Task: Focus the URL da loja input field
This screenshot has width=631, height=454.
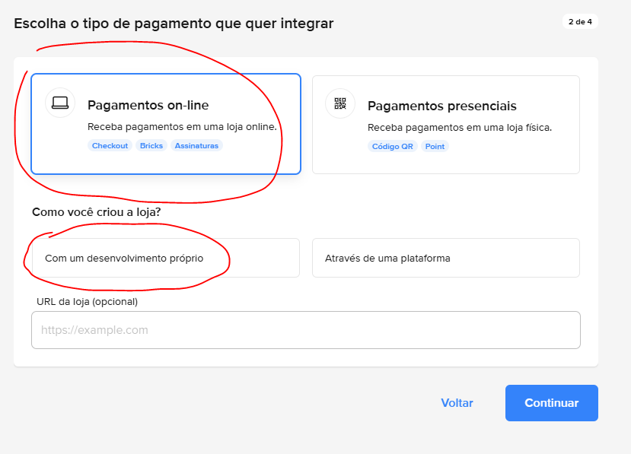Action: (305, 330)
